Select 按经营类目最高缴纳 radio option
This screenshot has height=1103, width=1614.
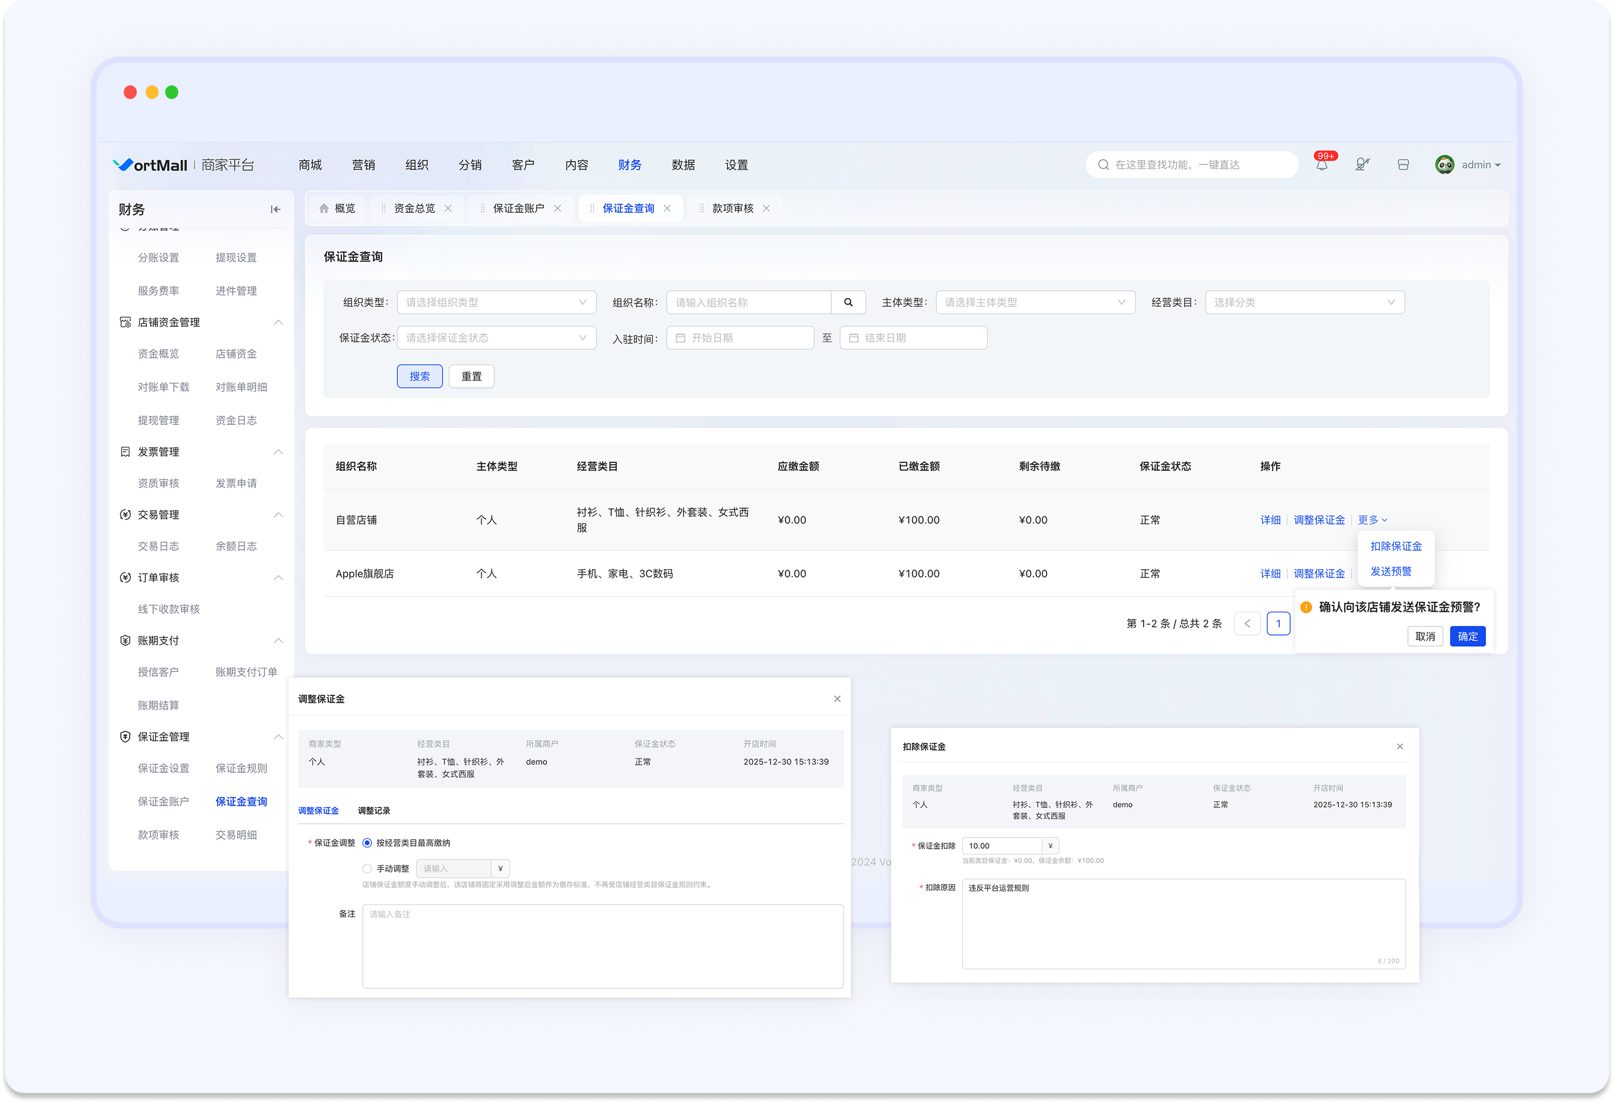pyautogui.click(x=366, y=843)
